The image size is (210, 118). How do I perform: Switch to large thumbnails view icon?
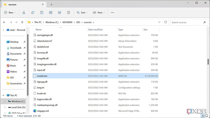coord(207,116)
